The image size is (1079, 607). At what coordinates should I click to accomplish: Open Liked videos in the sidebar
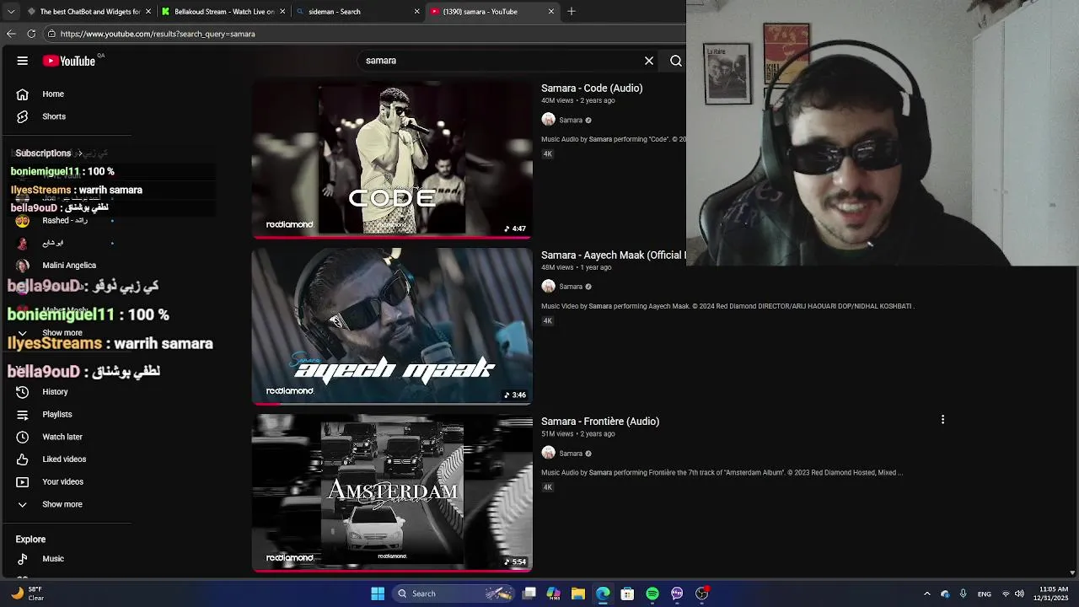pyautogui.click(x=66, y=459)
